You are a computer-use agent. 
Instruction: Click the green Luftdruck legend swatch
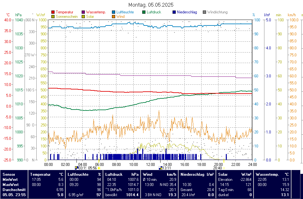click(144, 12)
